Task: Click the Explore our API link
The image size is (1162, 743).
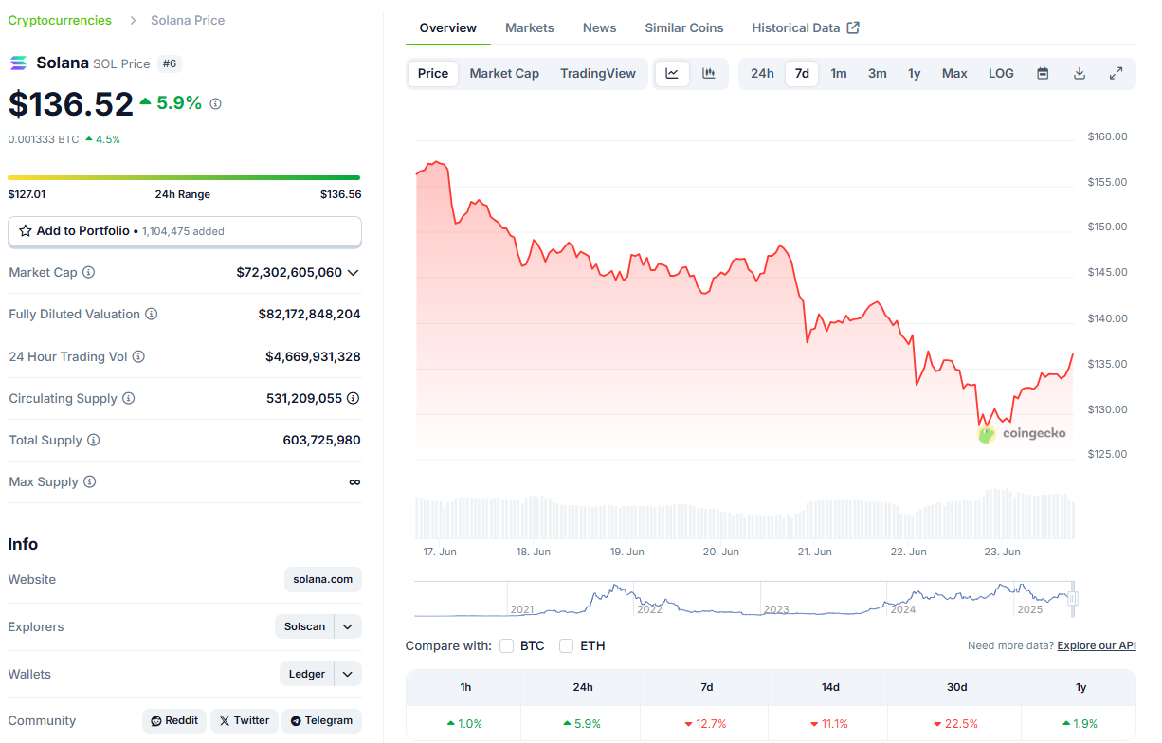Action: (x=1097, y=646)
